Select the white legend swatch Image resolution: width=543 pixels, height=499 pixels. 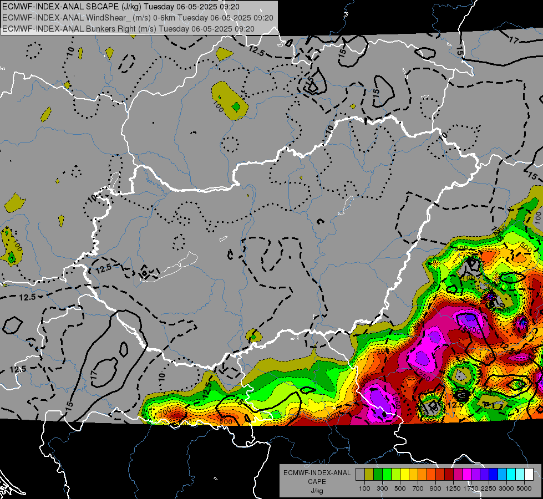click(529, 475)
